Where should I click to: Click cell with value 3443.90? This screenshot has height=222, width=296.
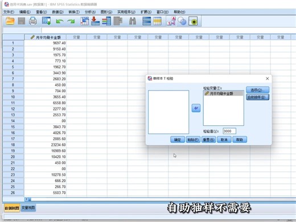click(46, 73)
